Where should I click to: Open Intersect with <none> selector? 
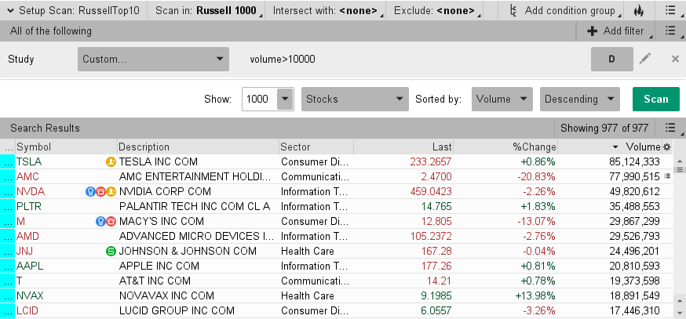point(327,11)
